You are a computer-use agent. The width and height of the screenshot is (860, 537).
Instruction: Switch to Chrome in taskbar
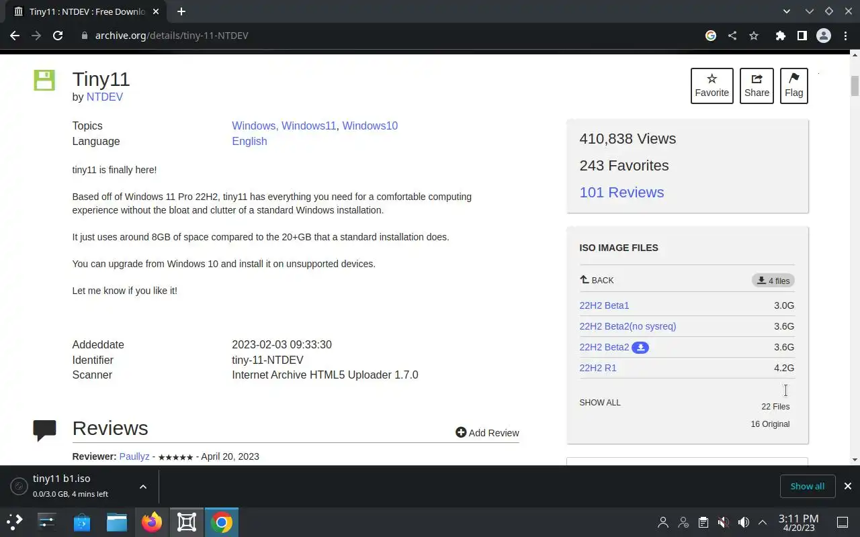222,522
